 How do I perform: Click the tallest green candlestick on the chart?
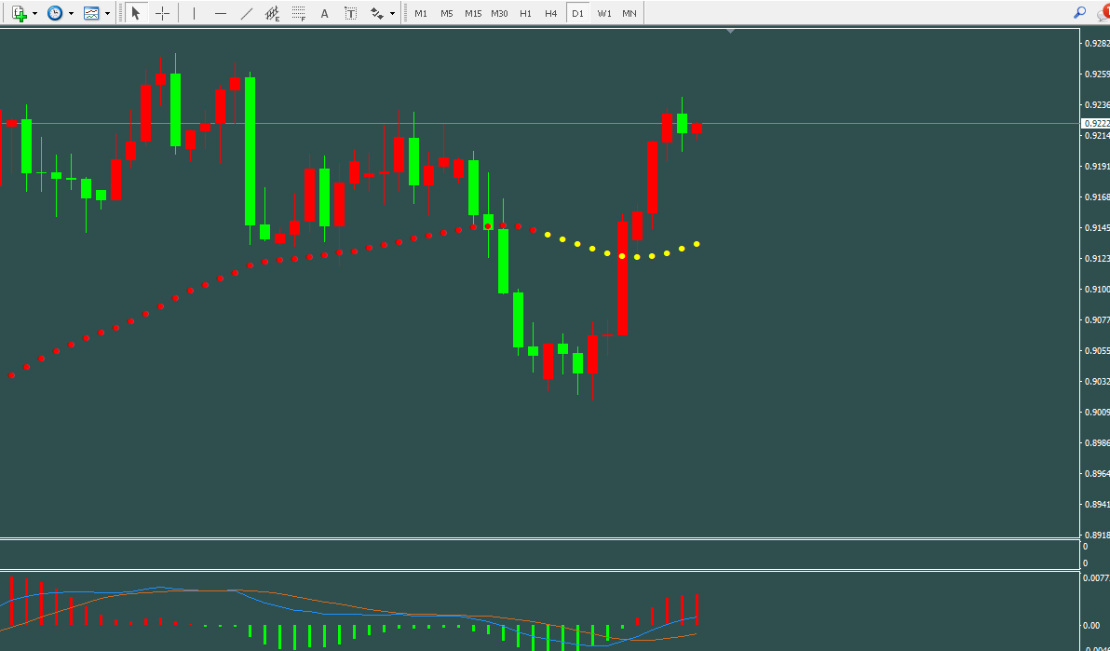tap(250, 151)
